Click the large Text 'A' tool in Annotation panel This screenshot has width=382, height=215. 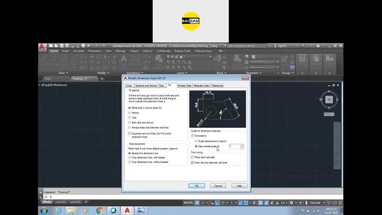[124, 59]
